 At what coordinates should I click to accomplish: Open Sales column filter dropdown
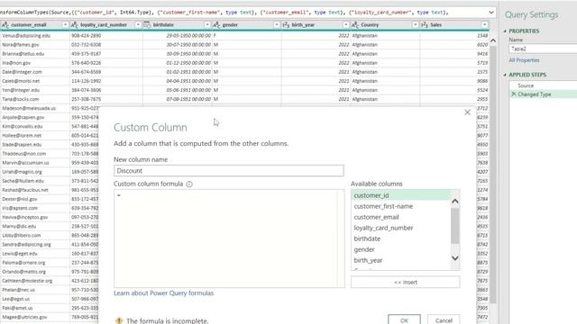pyautogui.click(x=484, y=25)
